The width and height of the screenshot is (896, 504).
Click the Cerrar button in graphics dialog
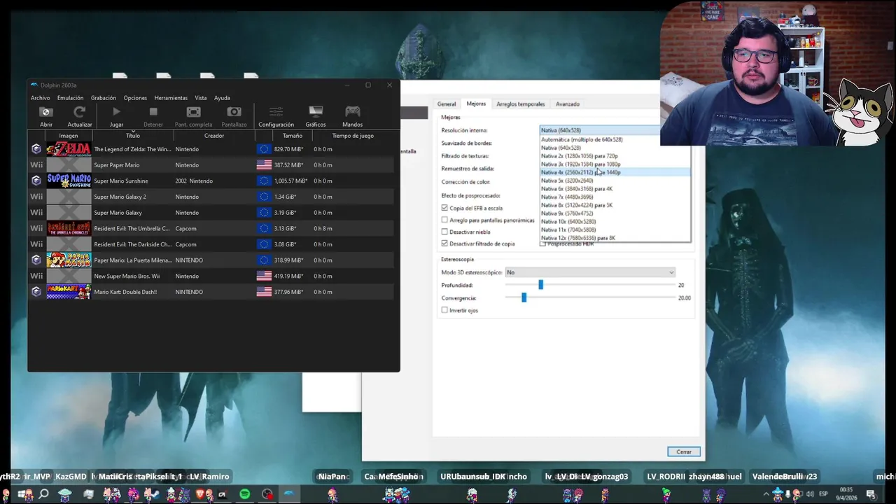coord(684,451)
